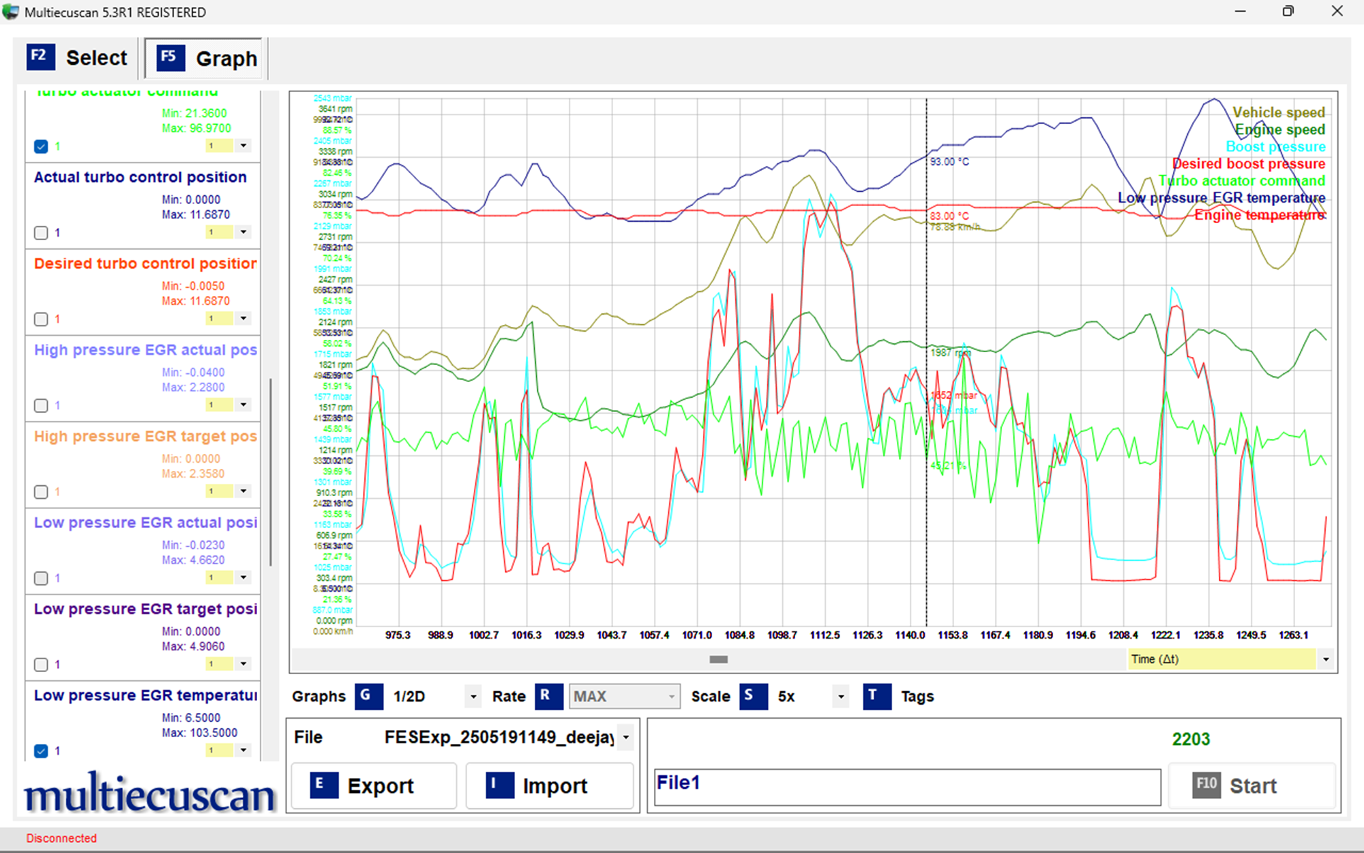
Task: Click the Import button
Action: point(550,785)
